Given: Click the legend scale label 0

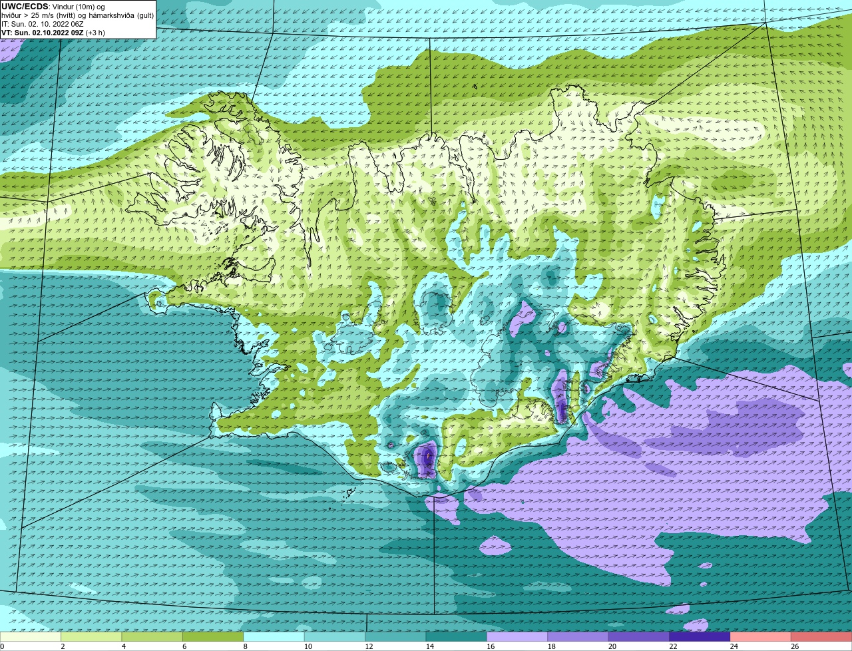Looking at the screenshot, I should 2,646.
